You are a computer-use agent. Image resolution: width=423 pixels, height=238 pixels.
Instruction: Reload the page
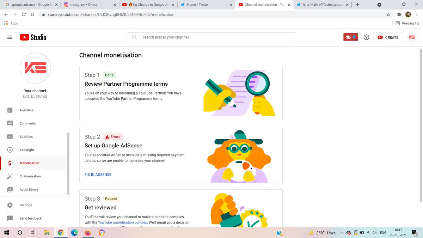[x=24, y=14]
